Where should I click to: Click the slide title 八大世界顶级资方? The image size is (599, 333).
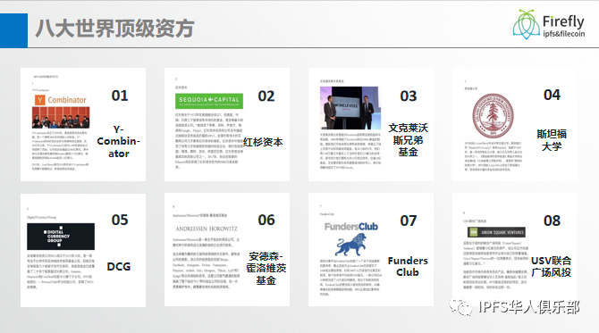pyautogui.click(x=115, y=29)
